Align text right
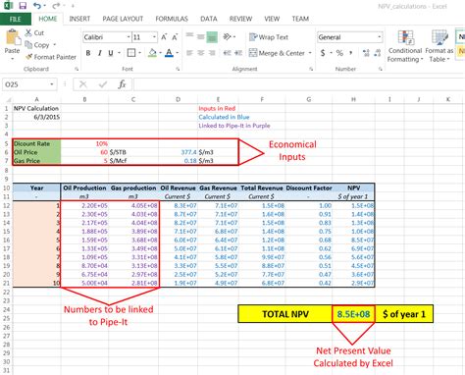465x375 pixels. click(212, 53)
